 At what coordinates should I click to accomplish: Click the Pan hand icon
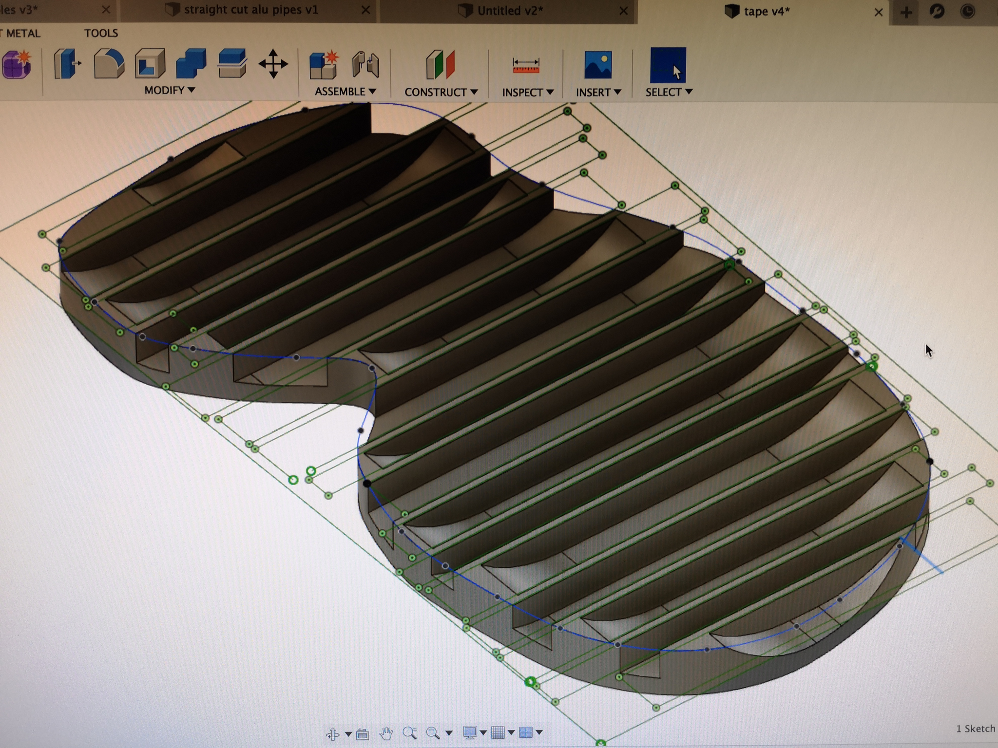[386, 733]
